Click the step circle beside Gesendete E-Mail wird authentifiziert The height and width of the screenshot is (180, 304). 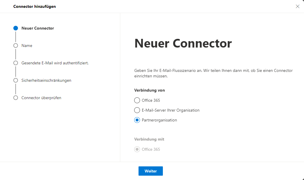(x=16, y=63)
